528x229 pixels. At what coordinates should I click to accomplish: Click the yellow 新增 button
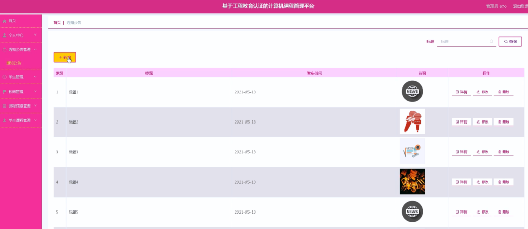point(64,58)
